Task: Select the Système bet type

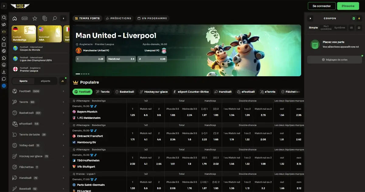Action: 340,27
